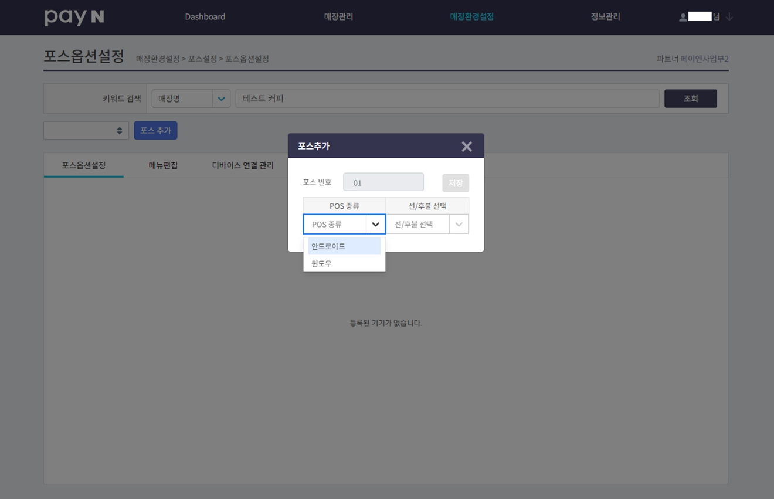
Task: Click the pay N logo
Action: [x=74, y=17]
